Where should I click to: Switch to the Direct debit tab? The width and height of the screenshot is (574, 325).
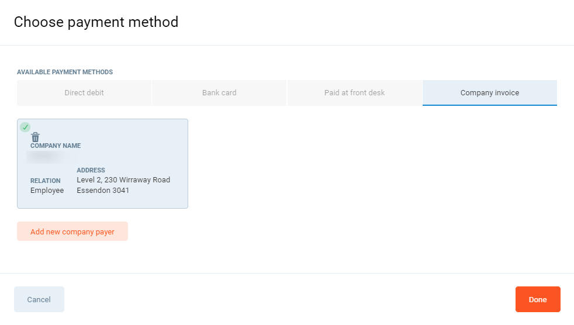84,93
